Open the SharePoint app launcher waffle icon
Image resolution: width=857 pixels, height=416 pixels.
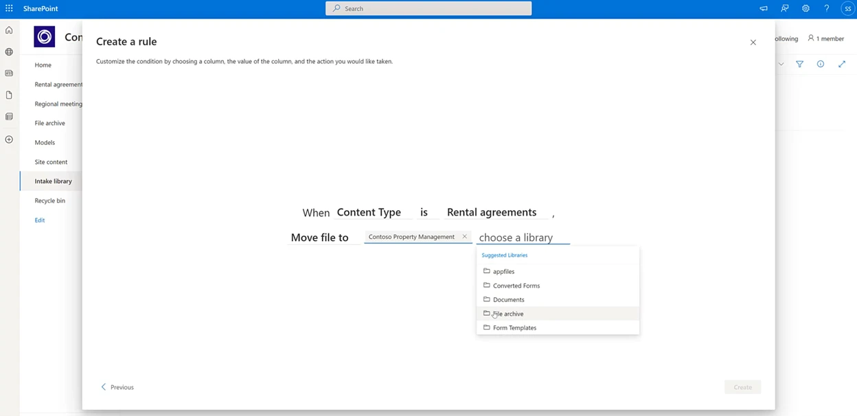pos(9,8)
